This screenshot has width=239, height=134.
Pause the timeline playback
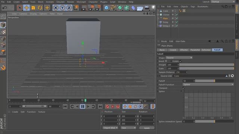[83, 106]
